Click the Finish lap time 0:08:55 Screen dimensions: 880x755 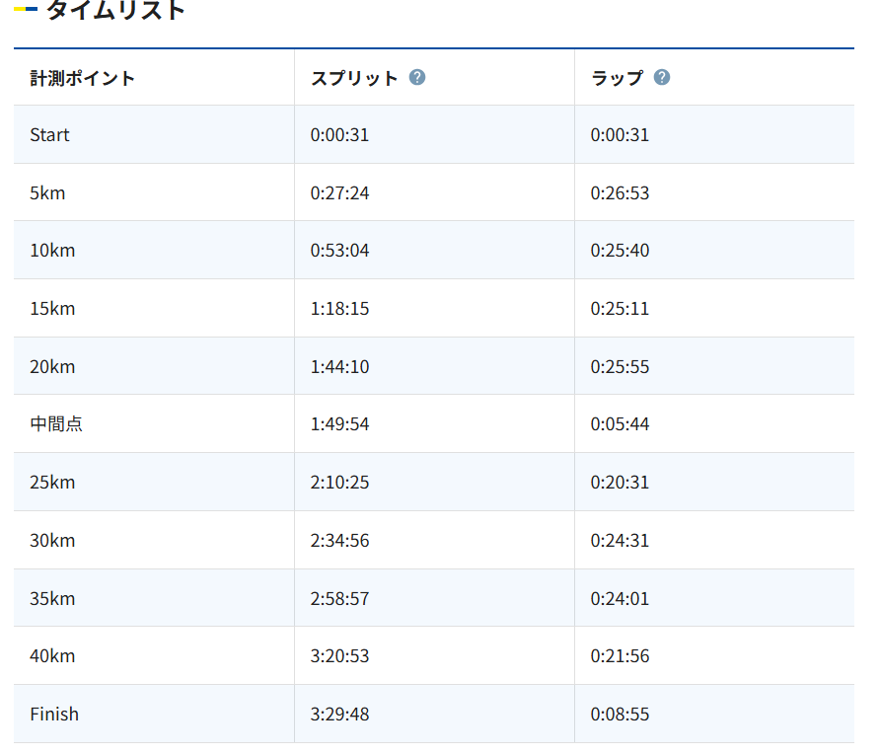(x=620, y=715)
